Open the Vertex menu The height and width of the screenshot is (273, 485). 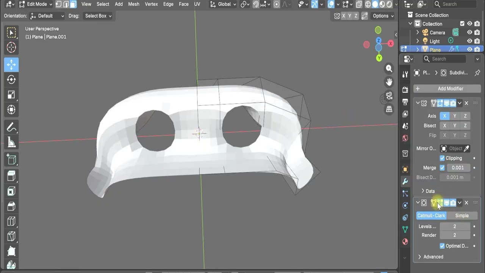(151, 4)
